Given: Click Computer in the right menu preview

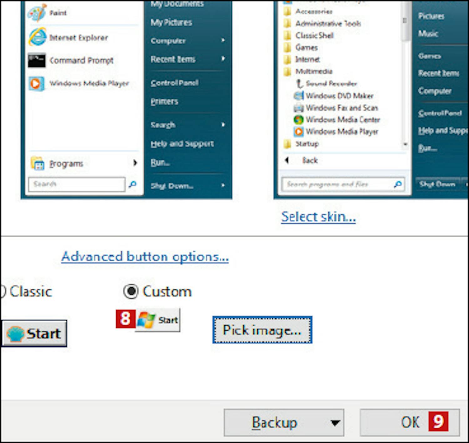Looking at the screenshot, I should click(435, 91).
